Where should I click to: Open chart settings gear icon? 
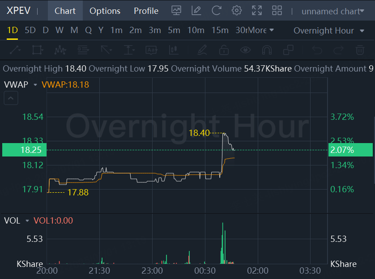(x=236, y=11)
